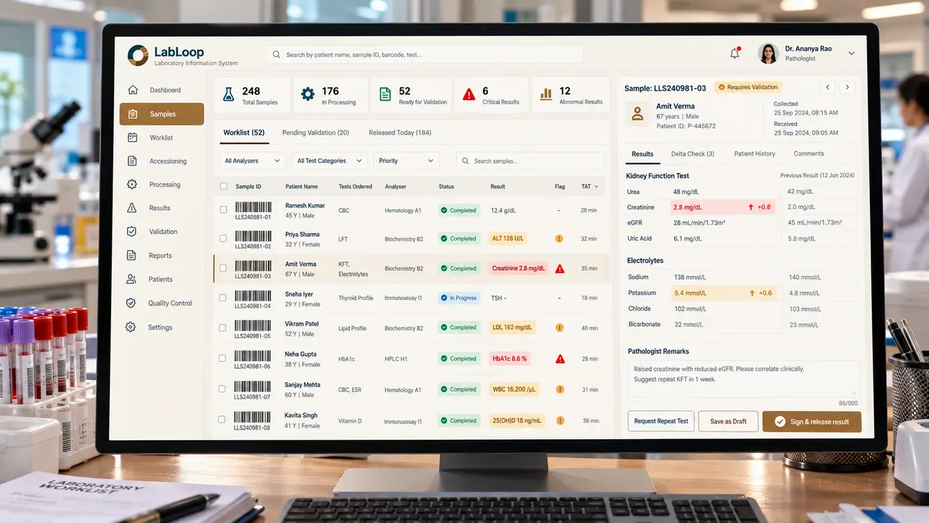Check the Kavita Singh row checkbox
This screenshot has width=929, height=523.
(222, 420)
